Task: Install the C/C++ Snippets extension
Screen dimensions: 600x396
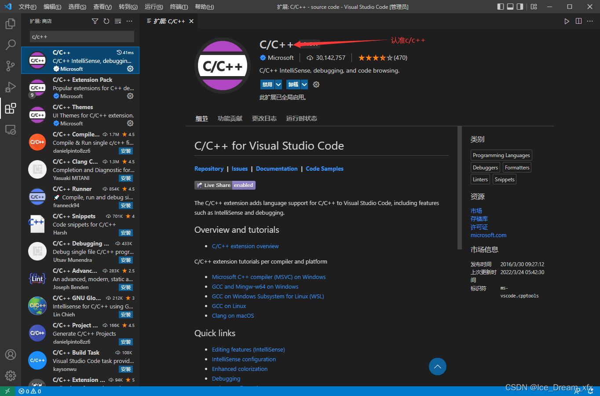Action: (x=126, y=233)
